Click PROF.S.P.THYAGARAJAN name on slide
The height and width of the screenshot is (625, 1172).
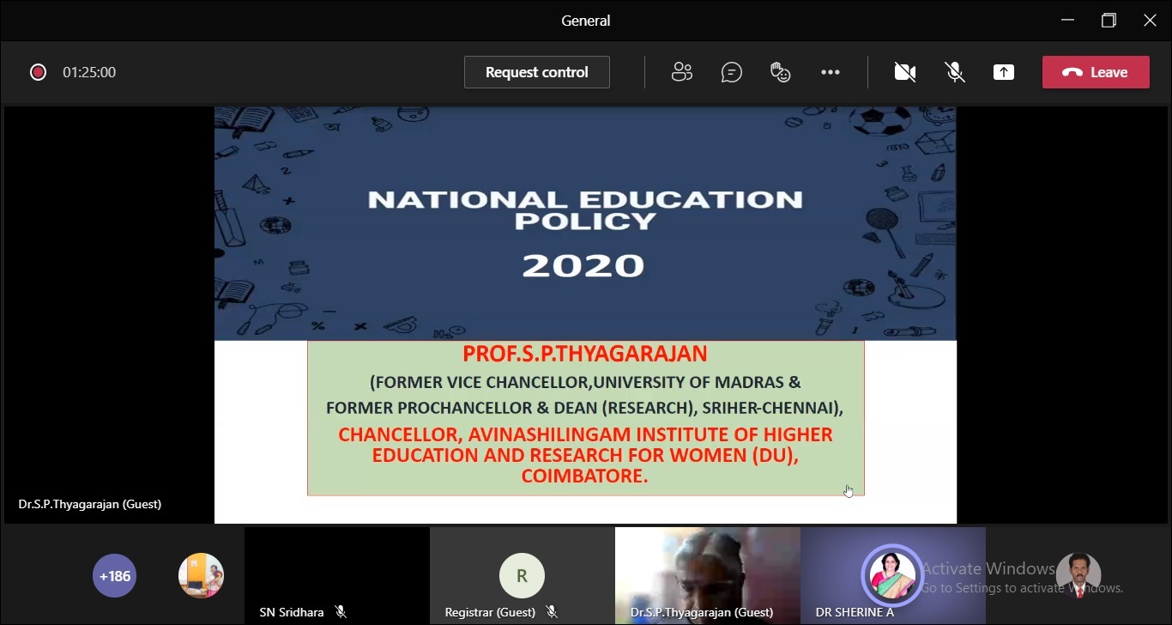pos(585,354)
